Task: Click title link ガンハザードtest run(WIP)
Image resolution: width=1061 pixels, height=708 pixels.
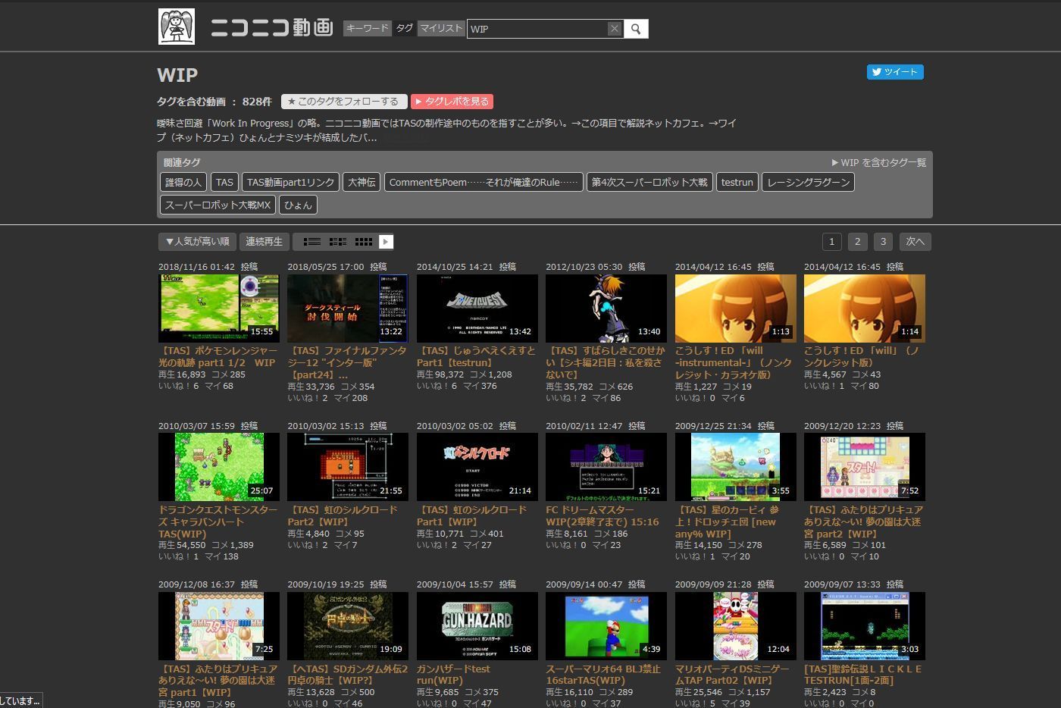Action: (x=453, y=675)
